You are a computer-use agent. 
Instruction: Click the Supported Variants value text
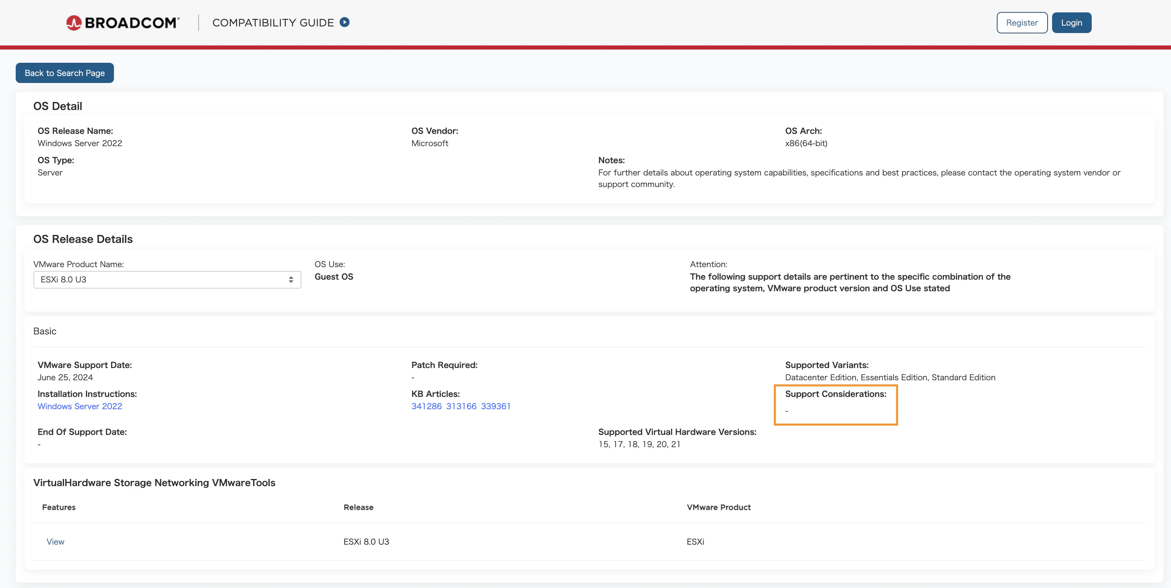pos(891,377)
